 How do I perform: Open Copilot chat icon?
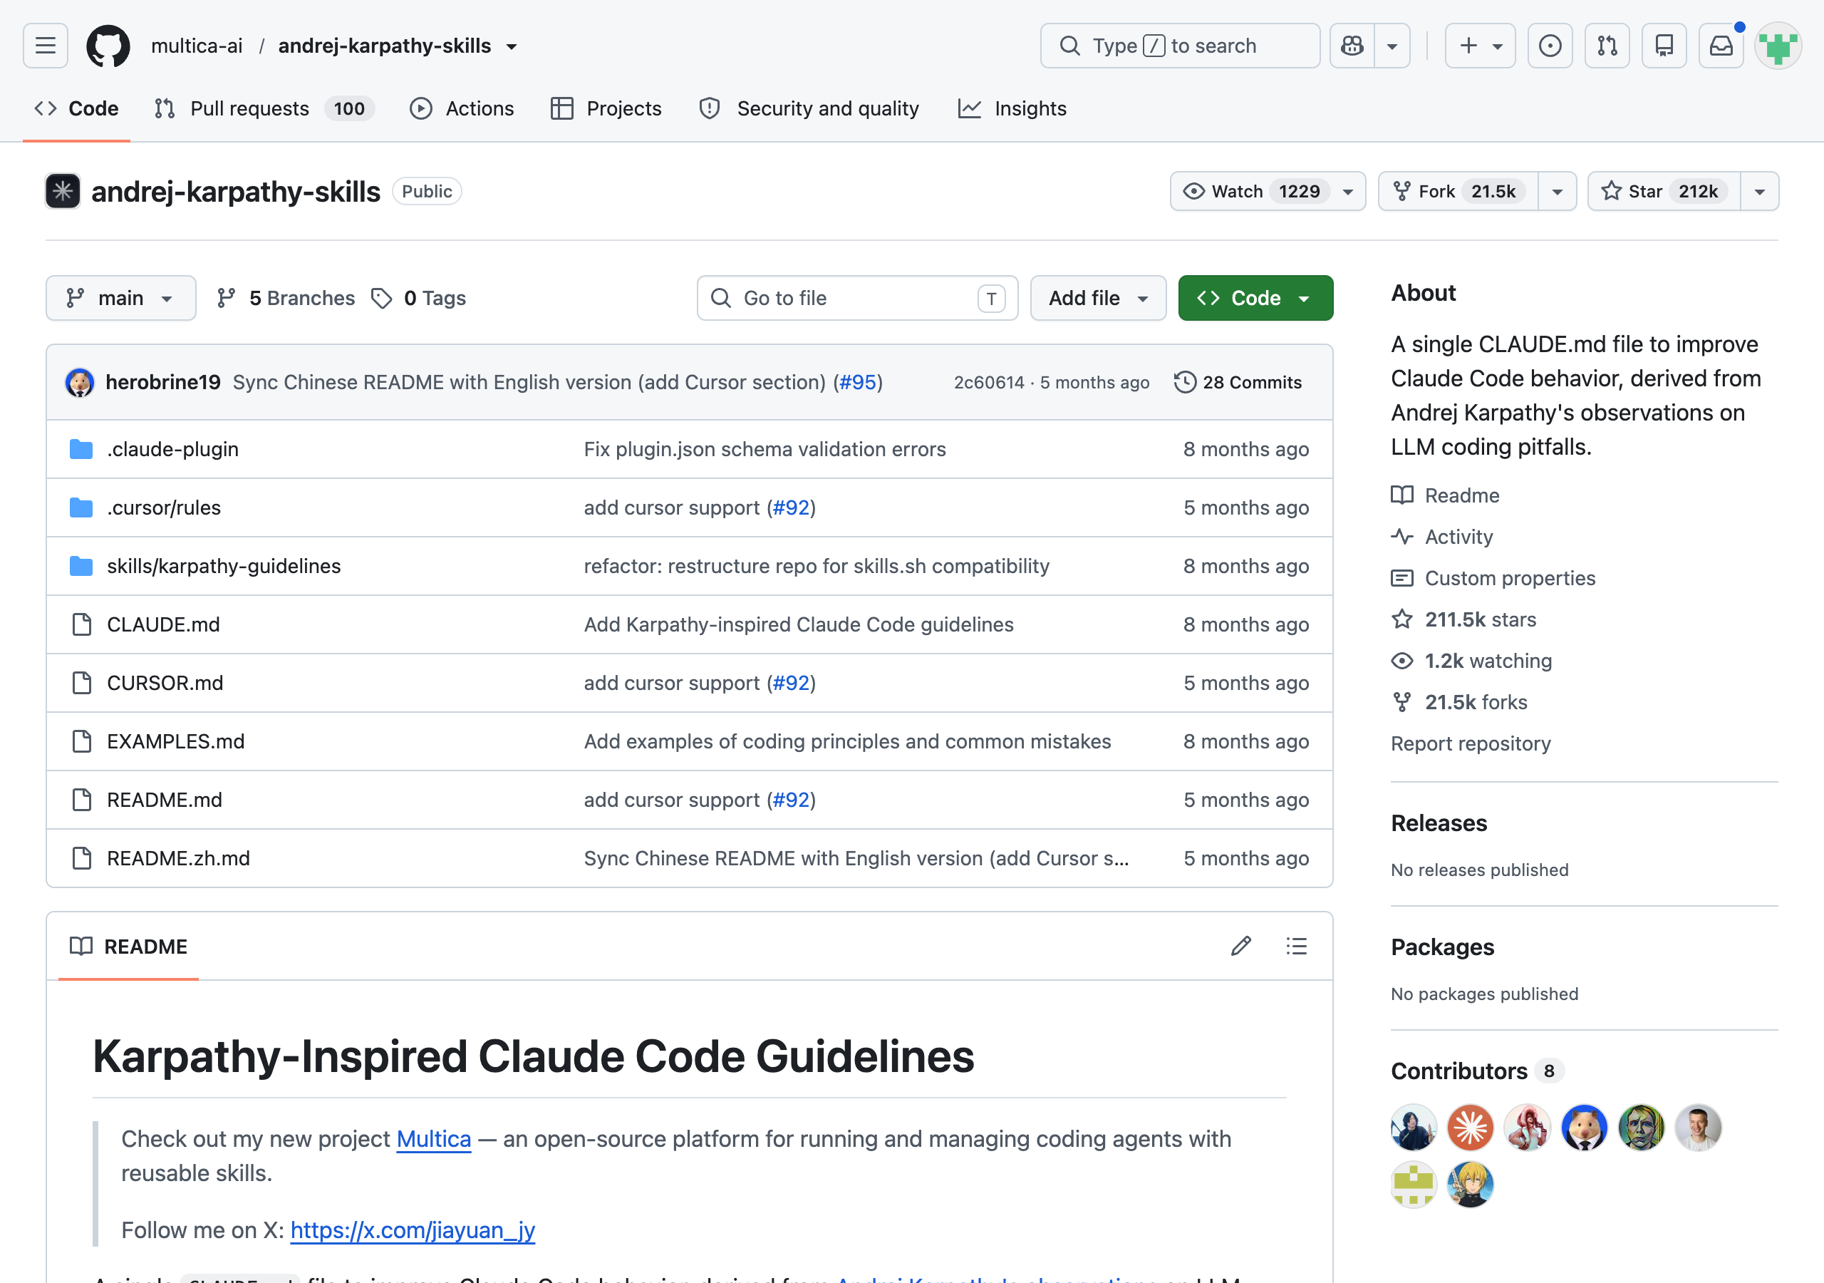pos(1352,46)
